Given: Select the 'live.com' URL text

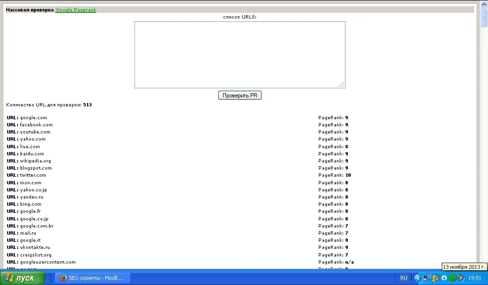Looking at the screenshot, I should click(x=30, y=147).
